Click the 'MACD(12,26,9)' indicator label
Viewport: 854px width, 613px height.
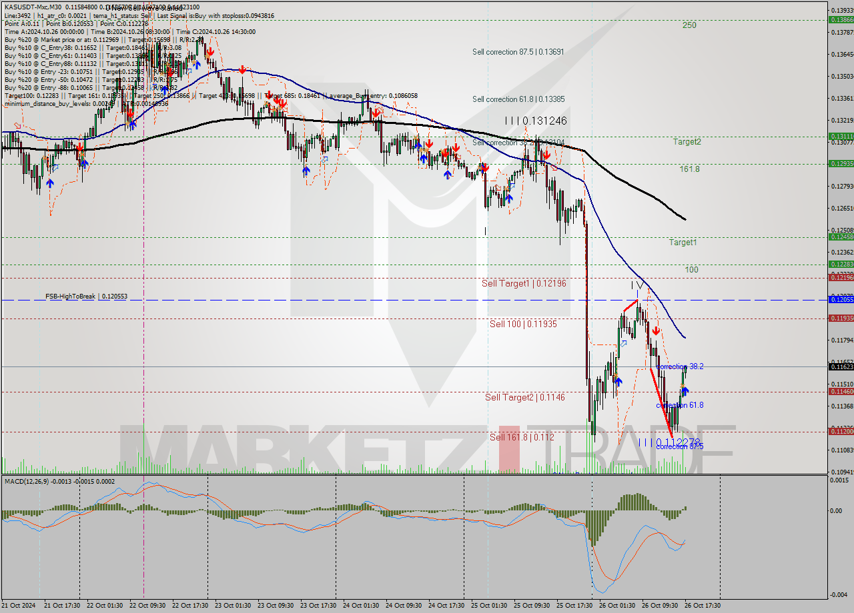click(26, 480)
